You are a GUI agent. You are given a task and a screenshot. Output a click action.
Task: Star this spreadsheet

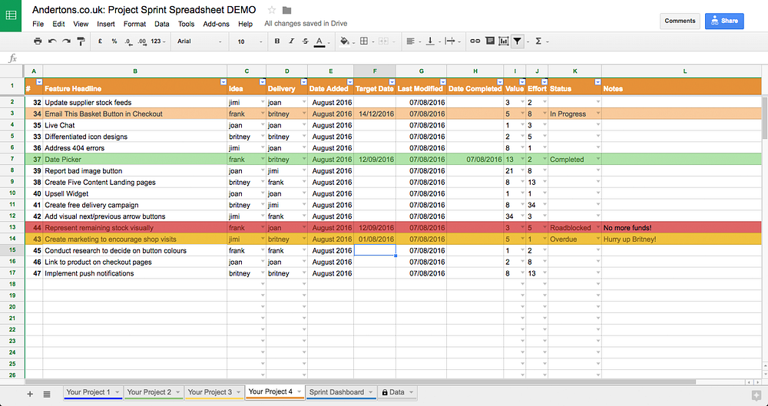[272, 10]
